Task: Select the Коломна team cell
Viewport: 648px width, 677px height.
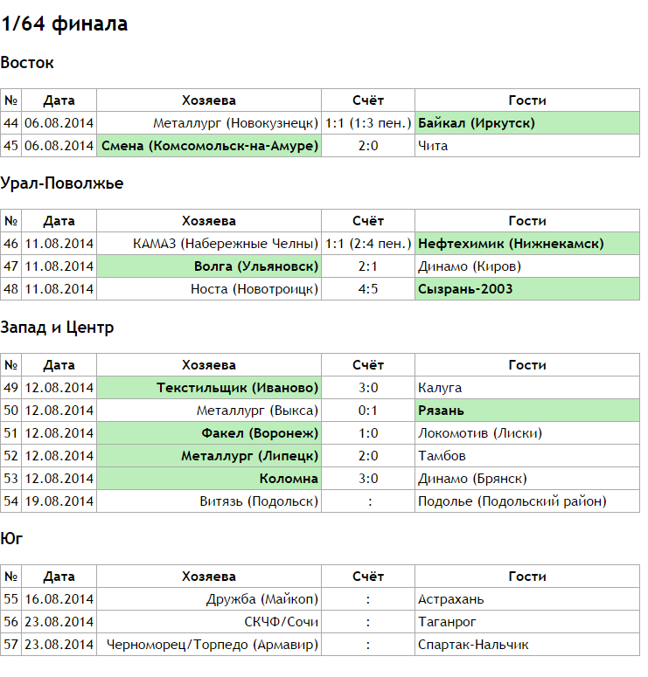Action: (289, 479)
